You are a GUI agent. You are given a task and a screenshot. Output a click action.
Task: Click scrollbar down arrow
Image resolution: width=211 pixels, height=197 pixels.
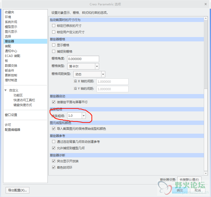point(206,173)
